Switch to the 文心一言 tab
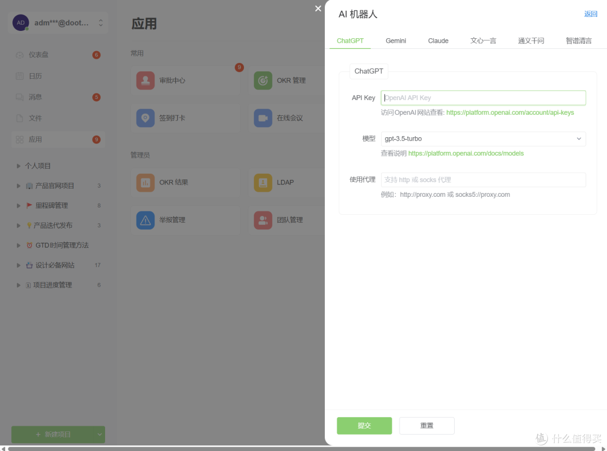The height and width of the screenshot is (451, 607). tap(483, 40)
